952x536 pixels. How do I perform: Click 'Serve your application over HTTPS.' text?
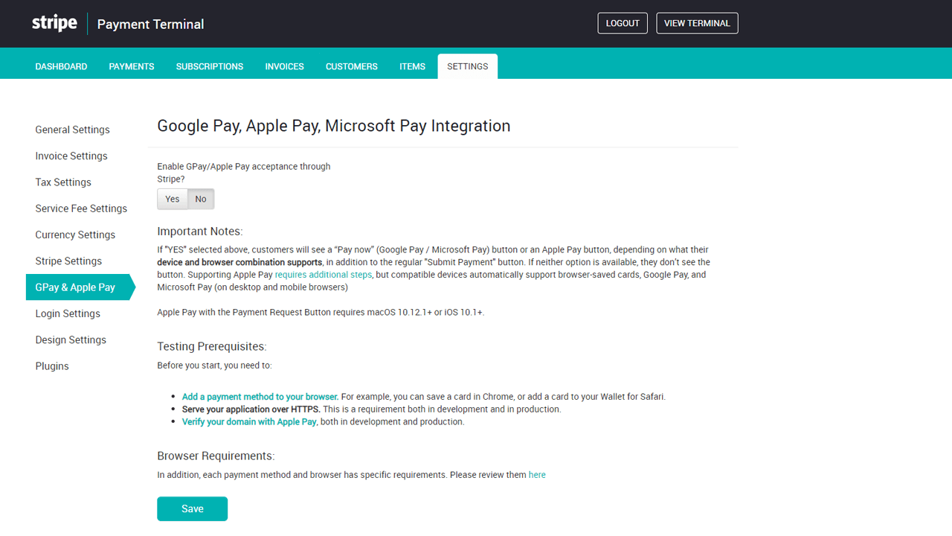[x=251, y=409]
